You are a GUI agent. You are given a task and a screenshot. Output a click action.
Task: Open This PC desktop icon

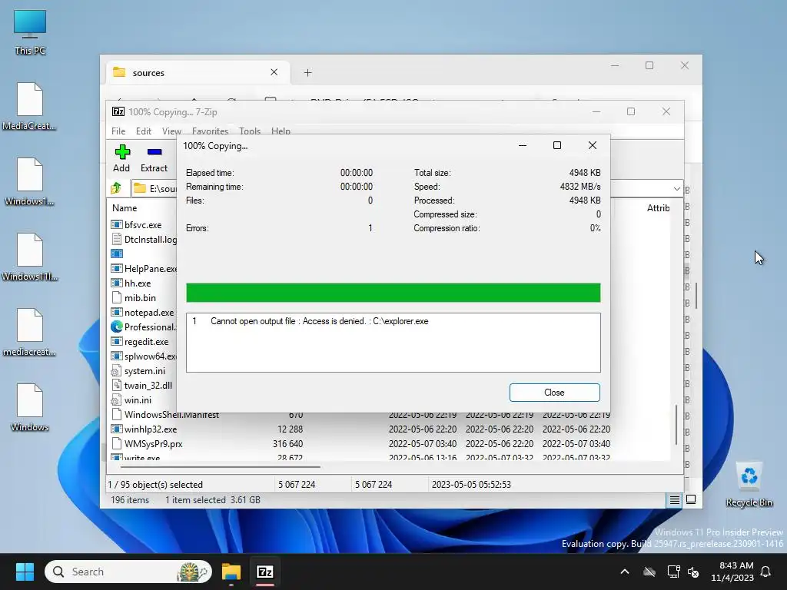point(30,32)
